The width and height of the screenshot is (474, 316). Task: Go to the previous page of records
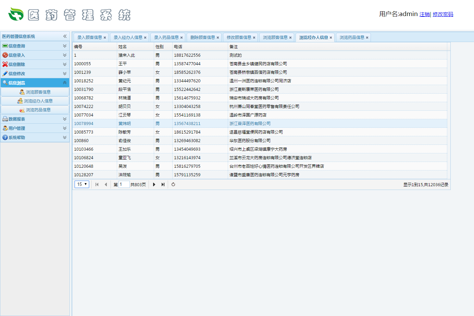(x=106, y=184)
